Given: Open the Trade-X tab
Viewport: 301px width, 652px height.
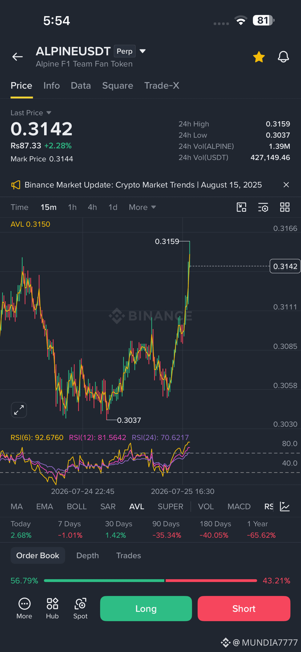Looking at the screenshot, I should pos(162,86).
